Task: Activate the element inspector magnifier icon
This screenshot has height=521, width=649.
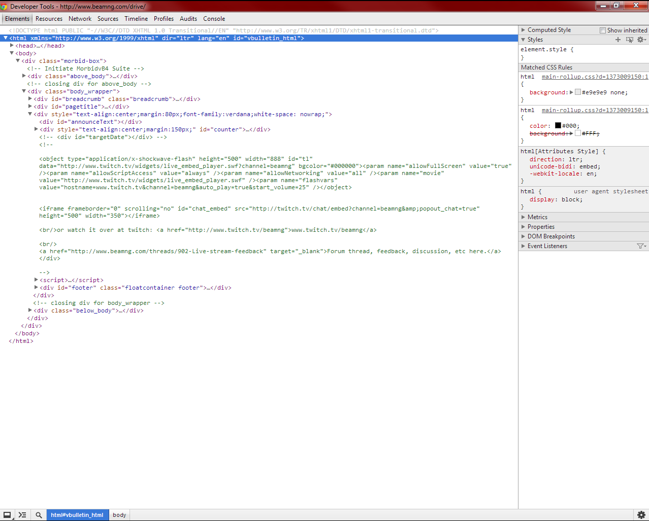Action: tap(39, 515)
